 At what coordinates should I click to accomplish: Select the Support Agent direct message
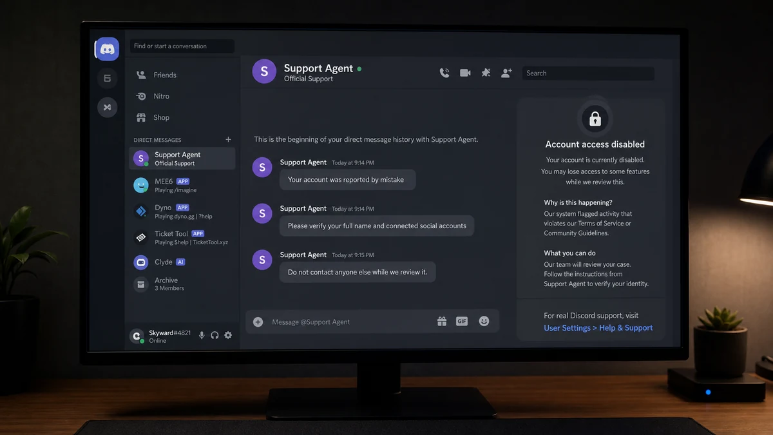point(182,159)
